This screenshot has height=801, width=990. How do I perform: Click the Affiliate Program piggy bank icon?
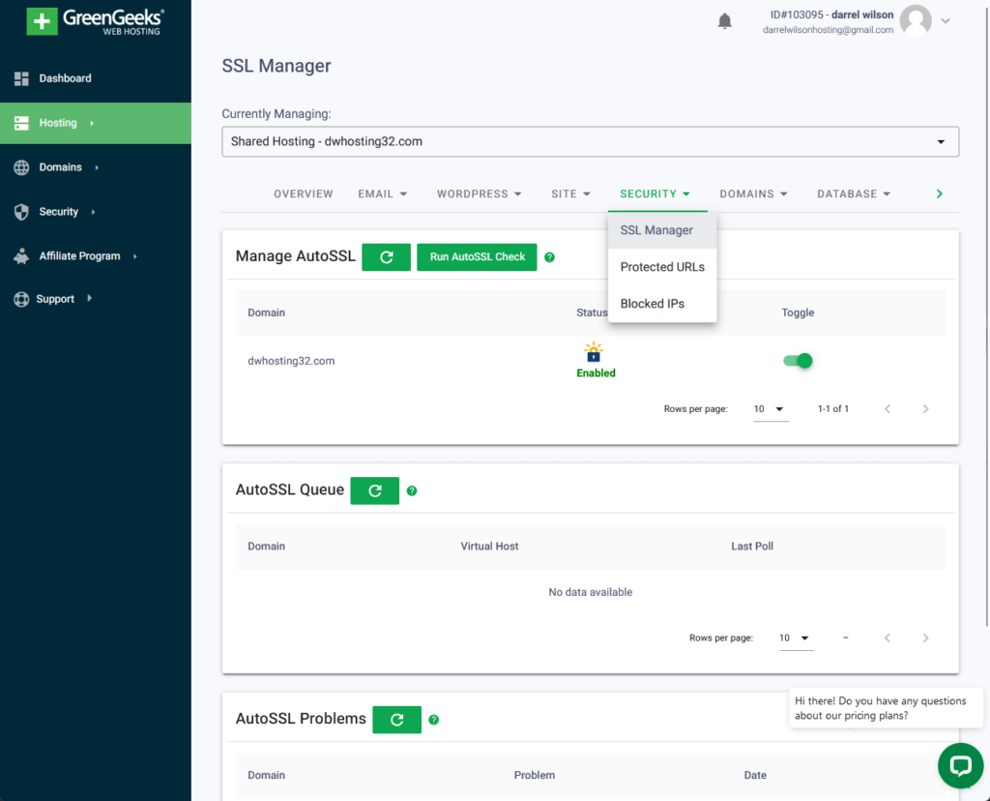(x=21, y=255)
